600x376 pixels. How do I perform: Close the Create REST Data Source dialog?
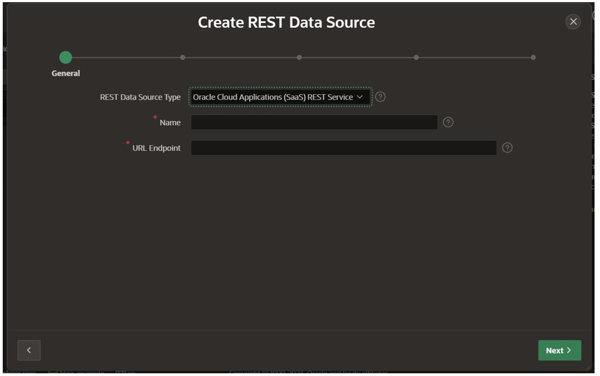(x=573, y=22)
